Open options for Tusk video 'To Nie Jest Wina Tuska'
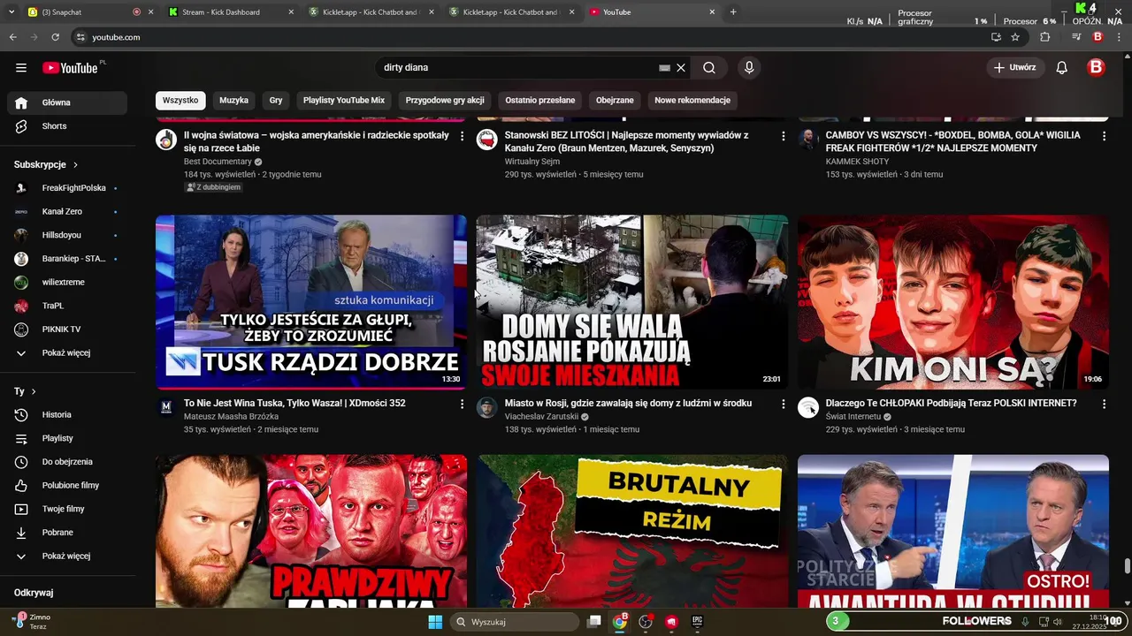 pyautogui.click(x=462, y=404)
